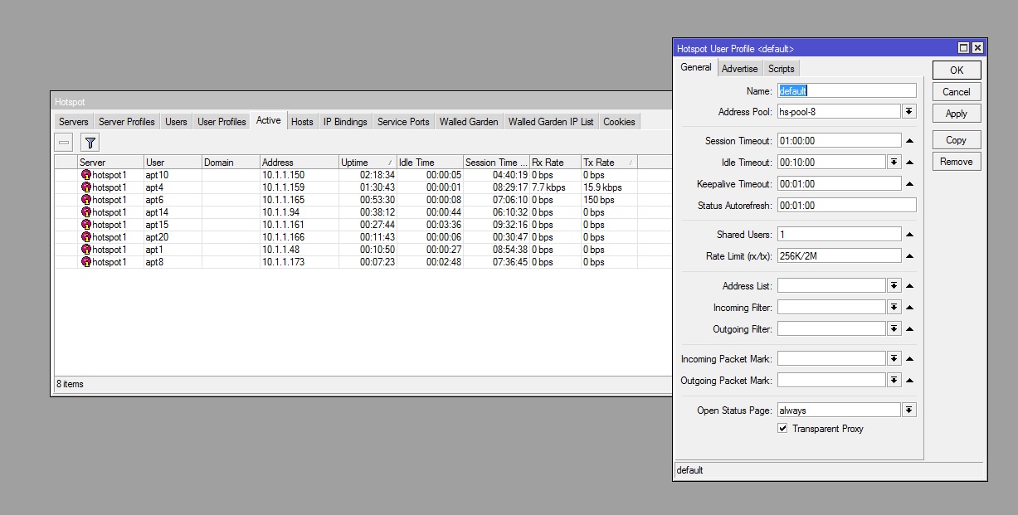Select the user icon next to apt8
This screenshot has width=1018, height=515.
(85, 262)
